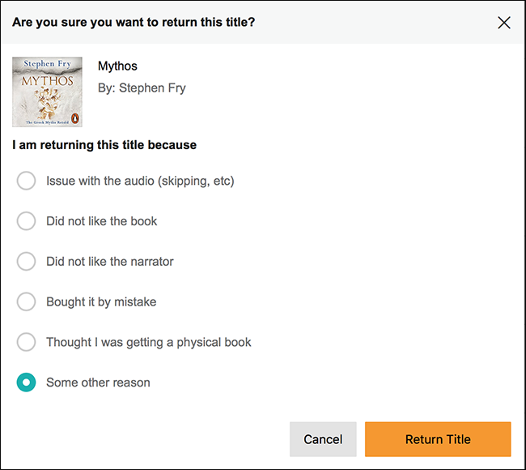The image size is (526, 470).
Task: Click the 'Thought I was getting a physical book' label text
Action: point(149,342)
